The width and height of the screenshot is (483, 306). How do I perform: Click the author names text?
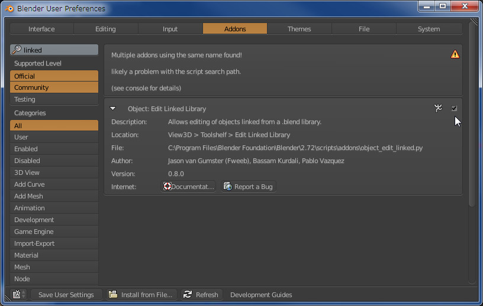[x=256, y=161]
